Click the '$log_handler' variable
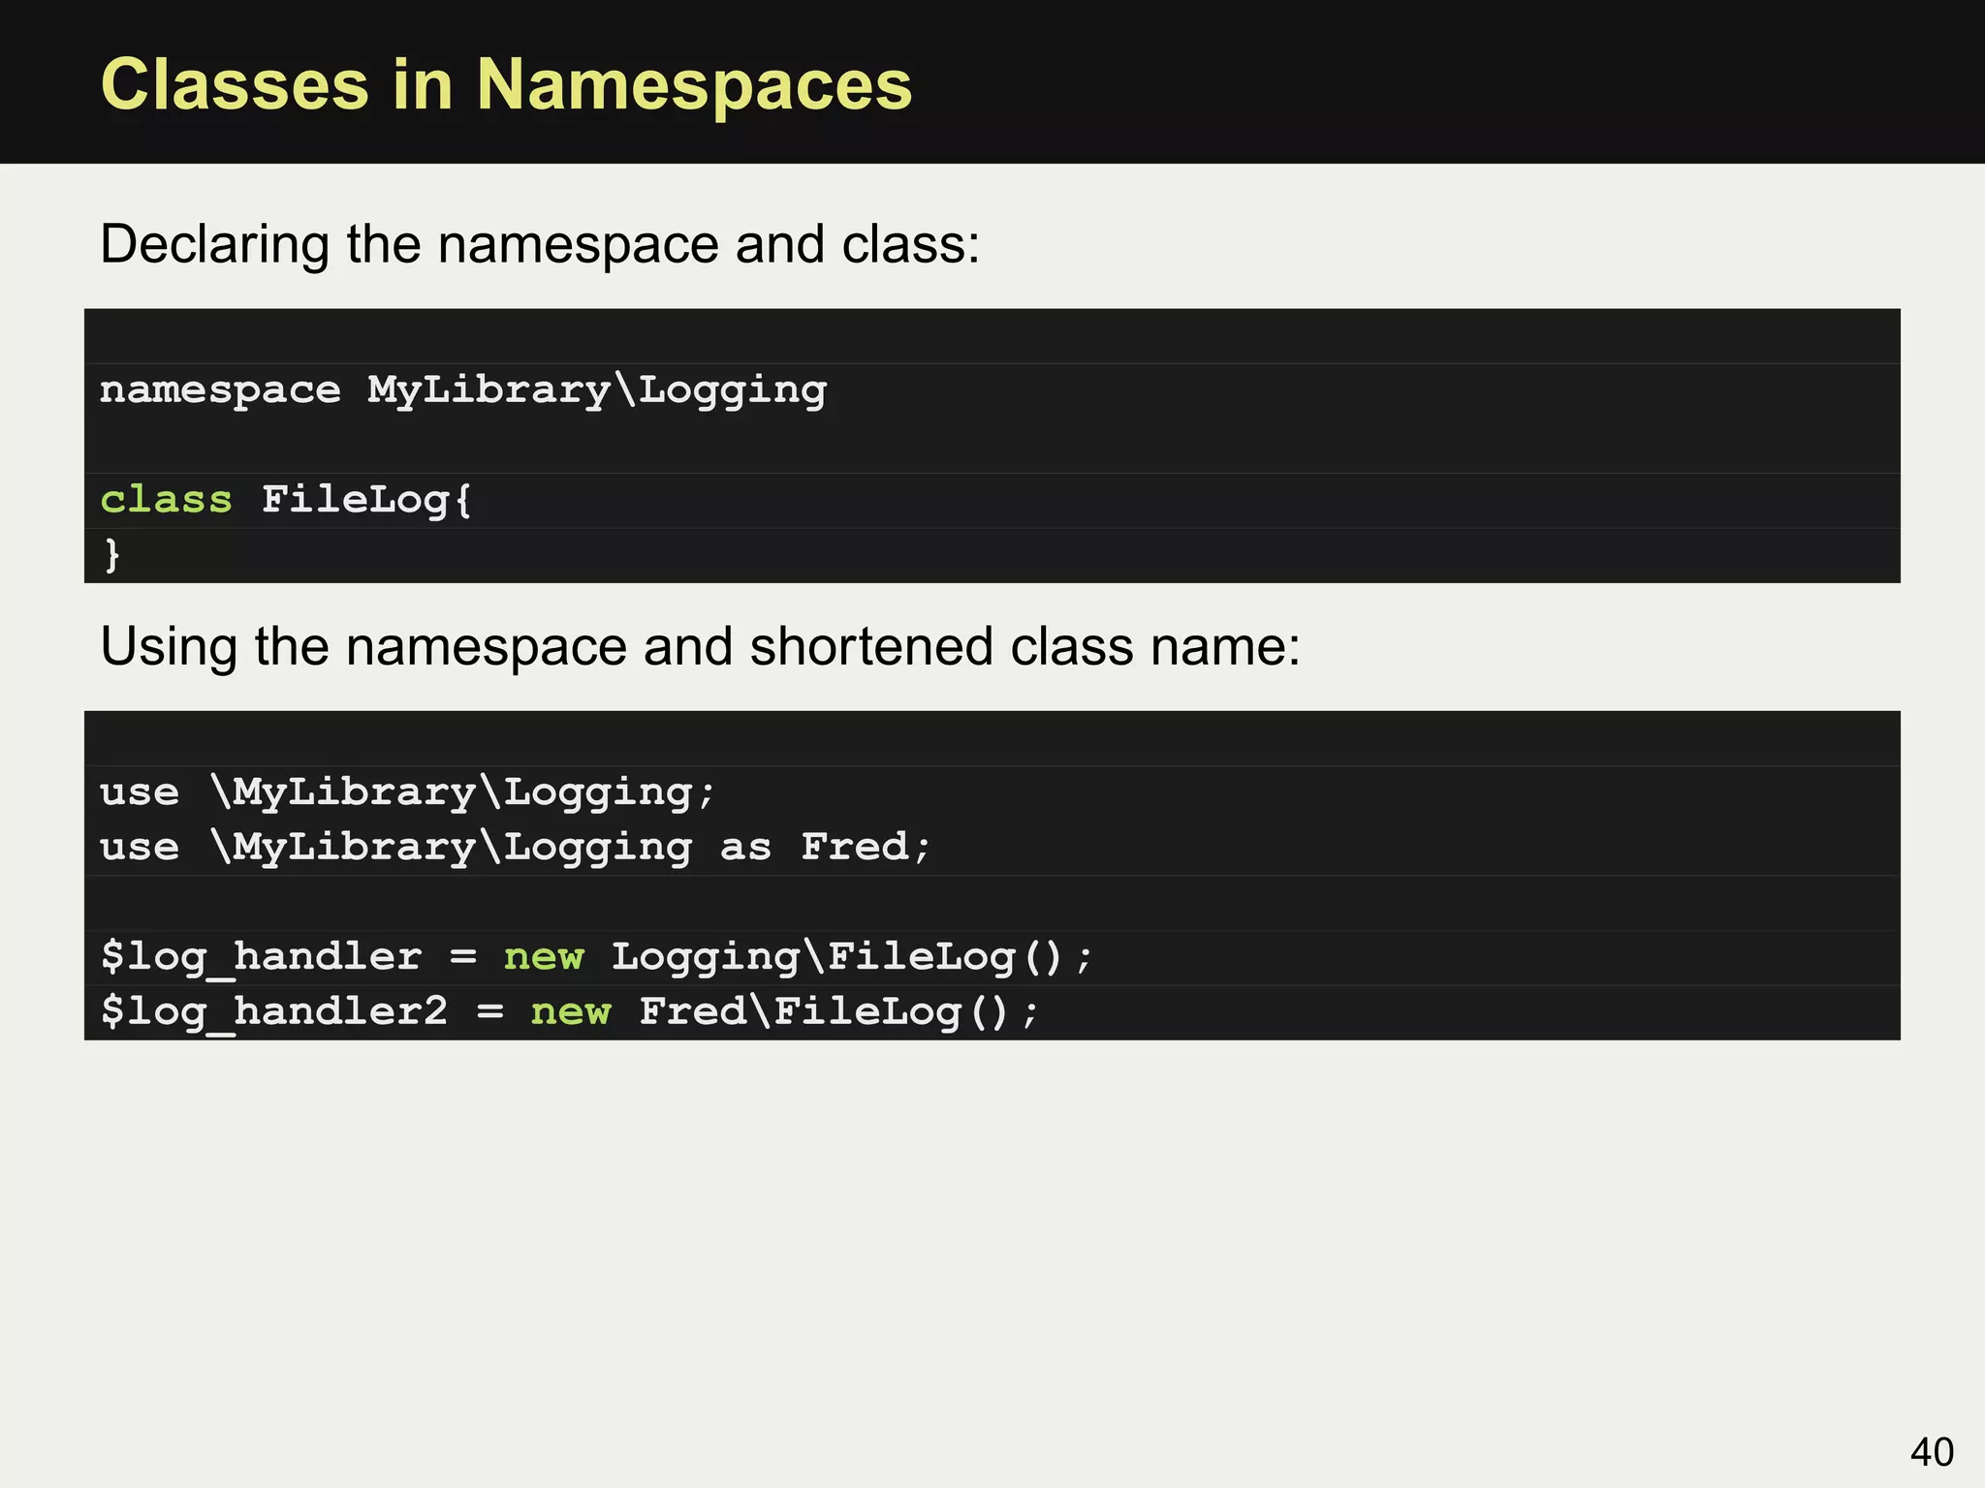Screen dimensions: 1985x1488 coord(261,957)
